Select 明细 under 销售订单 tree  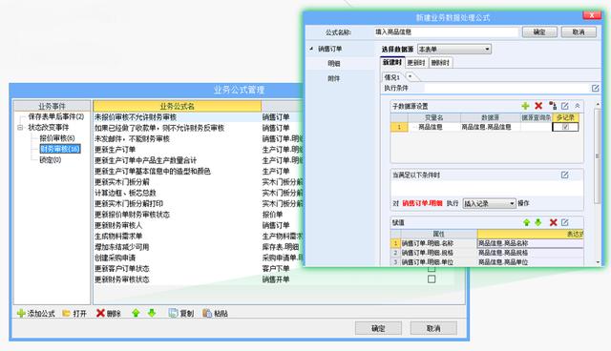coord(333,64)
